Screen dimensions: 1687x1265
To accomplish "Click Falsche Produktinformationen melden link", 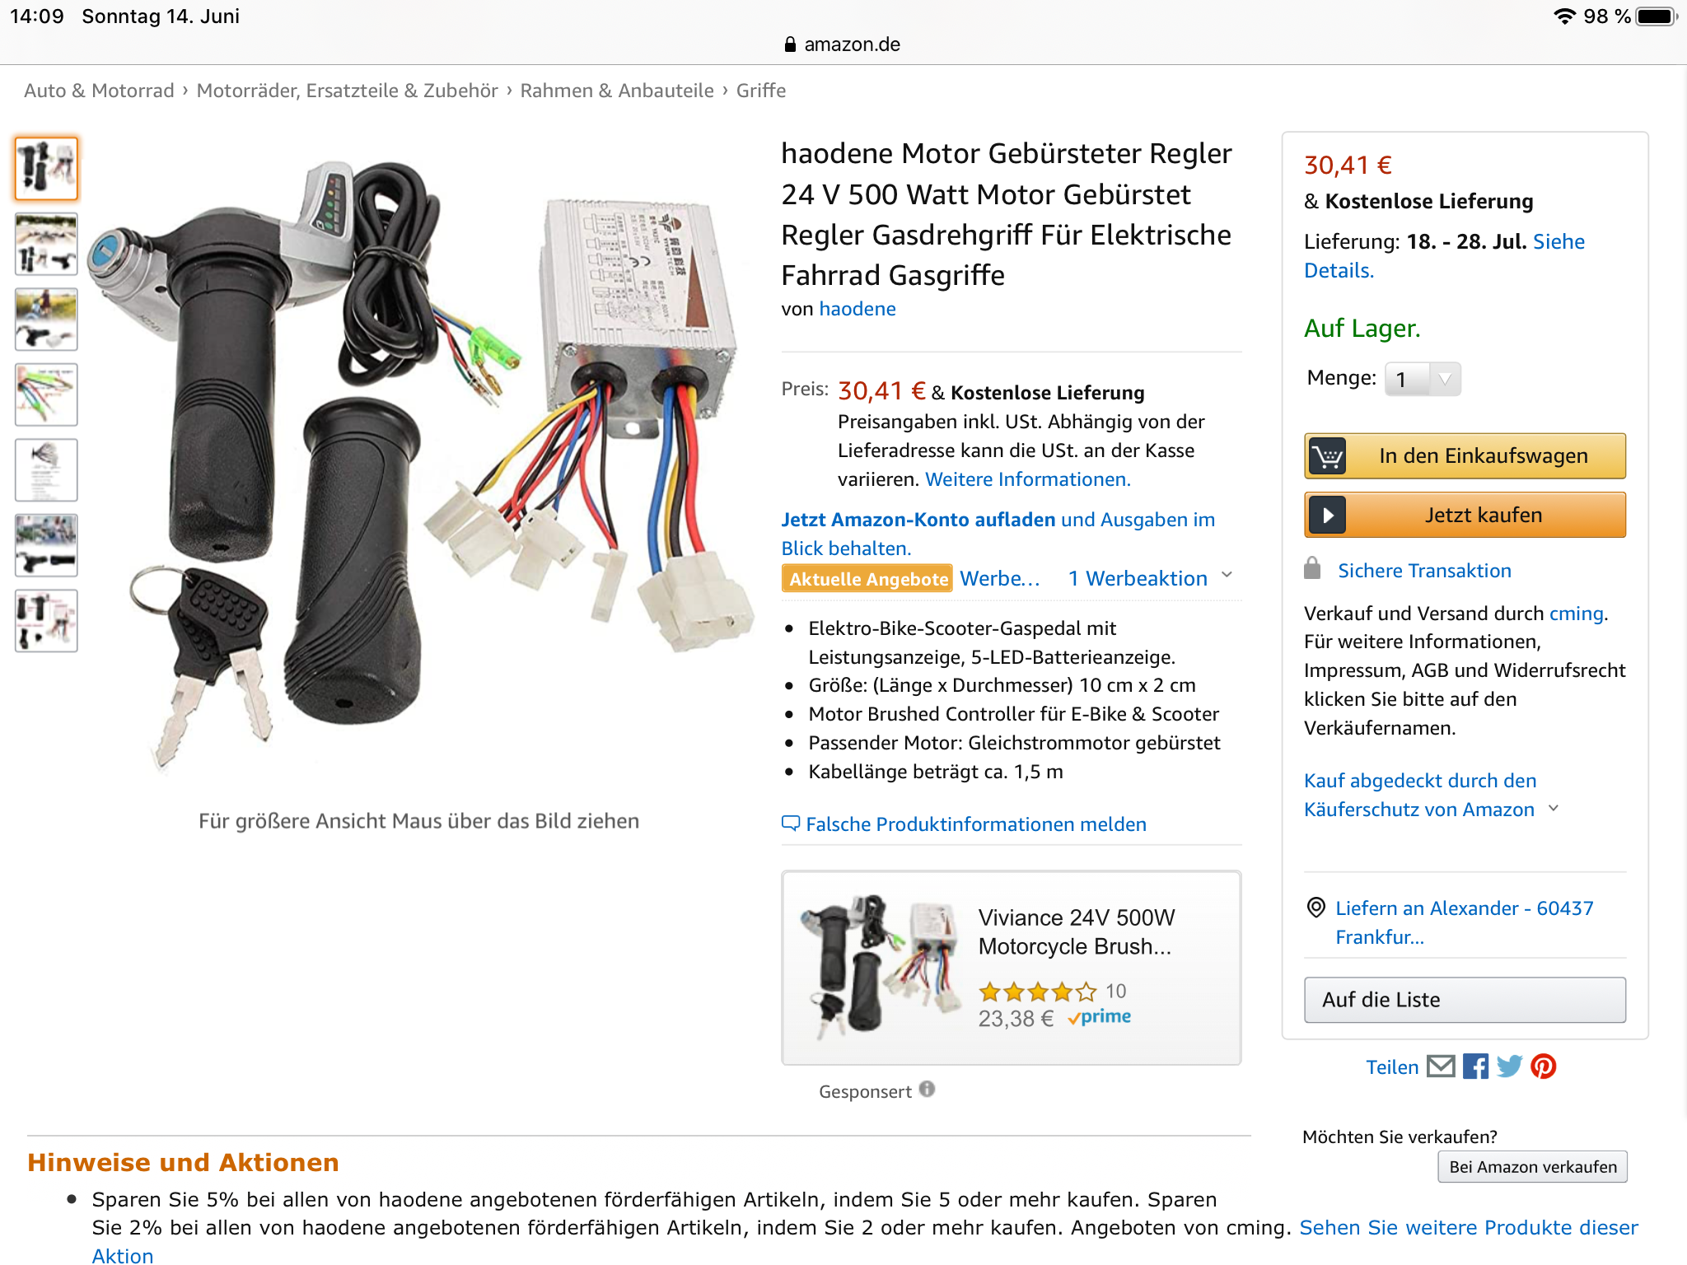I will 976,824.
